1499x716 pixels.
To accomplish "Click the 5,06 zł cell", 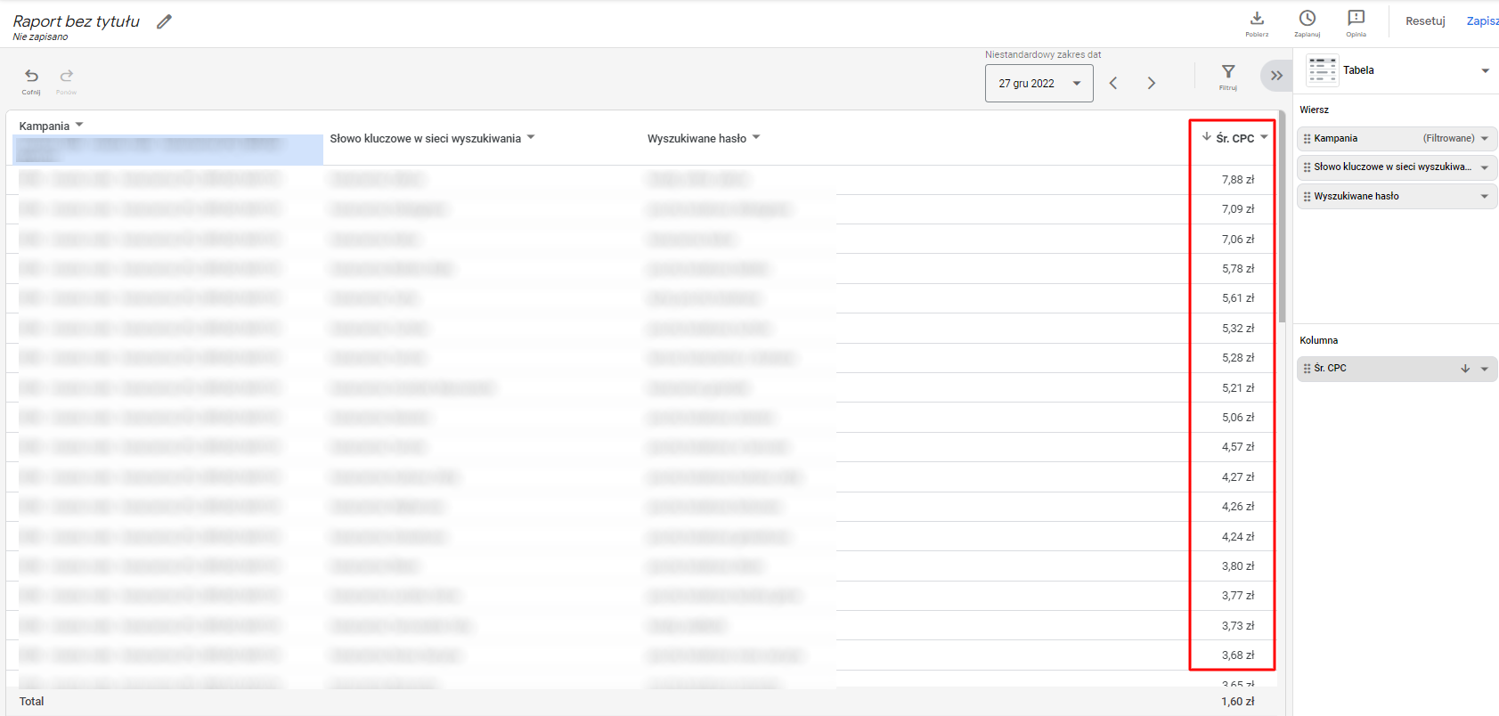I will coord(1237,418).
